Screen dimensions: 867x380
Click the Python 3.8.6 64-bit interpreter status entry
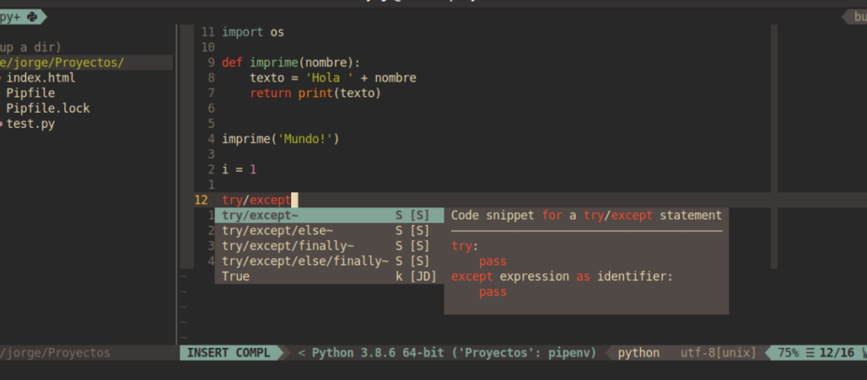point(454,353)
